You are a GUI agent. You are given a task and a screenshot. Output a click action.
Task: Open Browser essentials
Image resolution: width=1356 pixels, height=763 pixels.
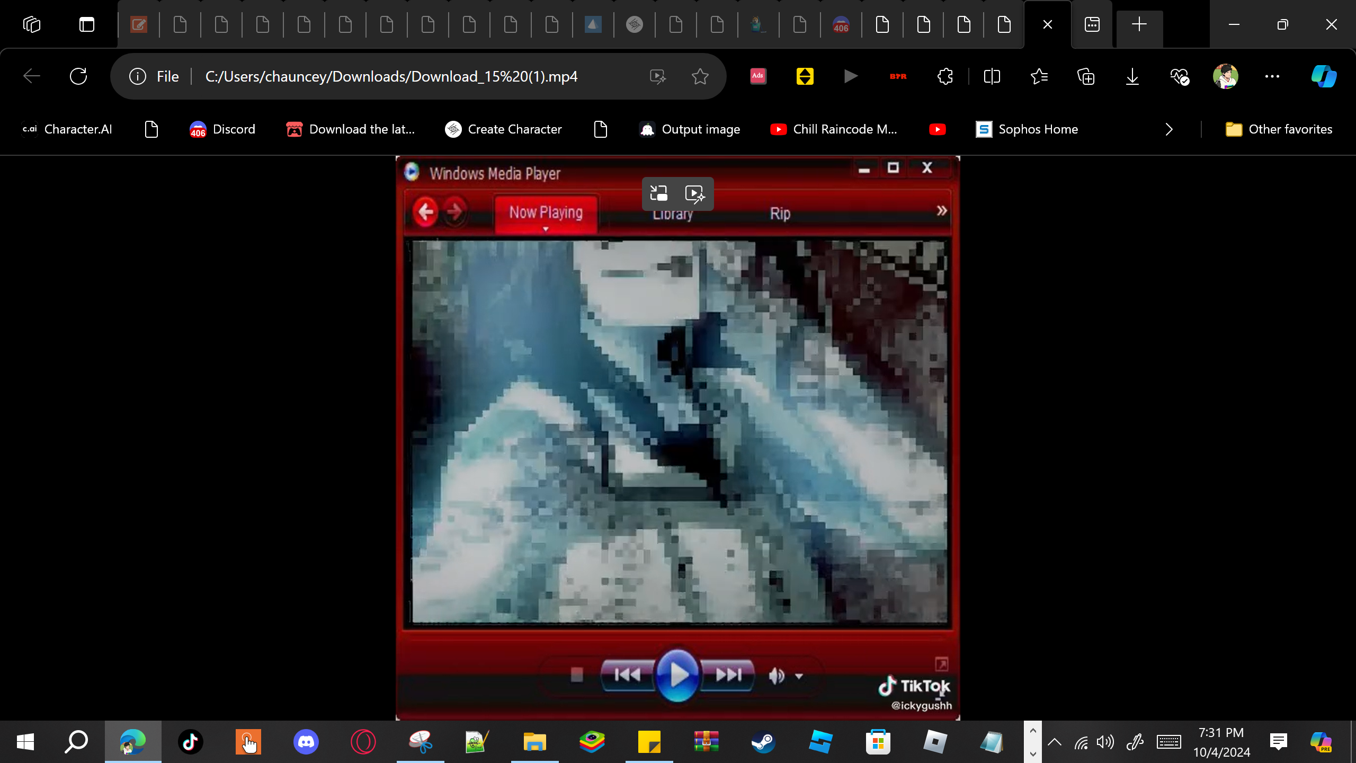click(1180, 76)
